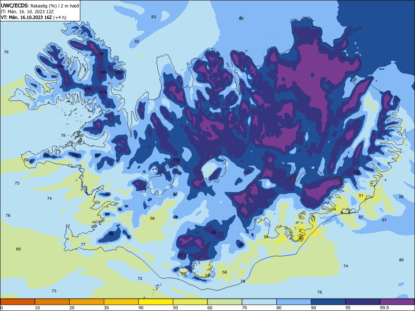Select the 40–50 bright yellow legend swatch
Image resolution: width=415 pixels, height=311 pixels.
(156, 302)
